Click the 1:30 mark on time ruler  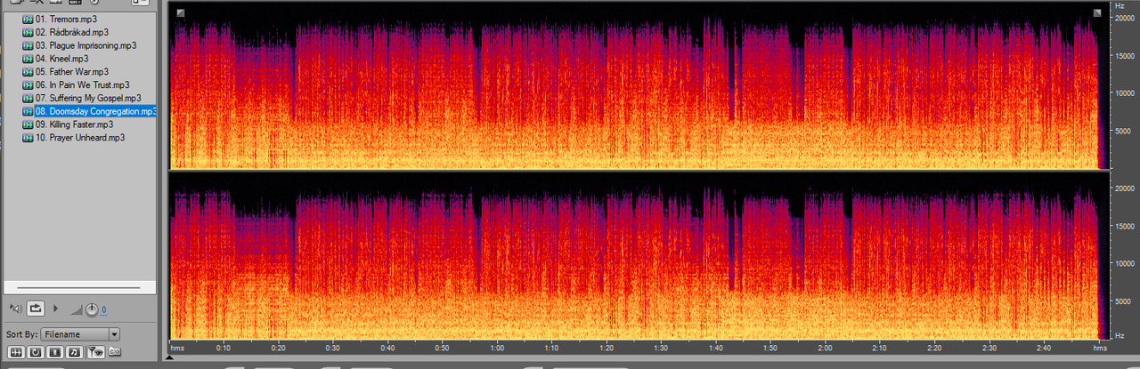(661, 348)
